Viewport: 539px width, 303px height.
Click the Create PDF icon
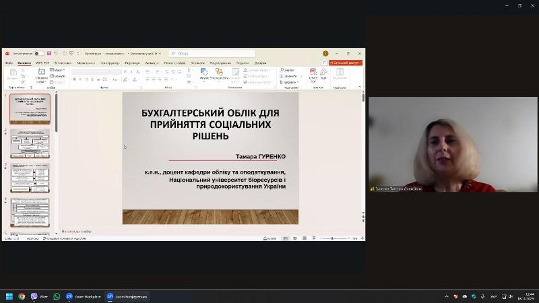tap(313, 74)
